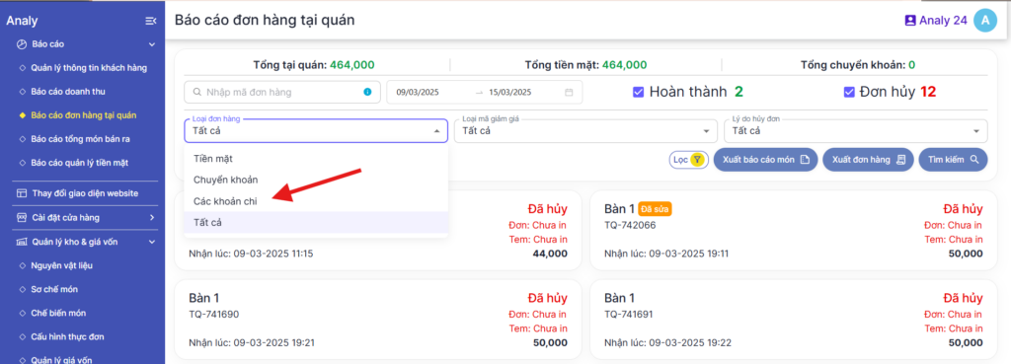Open the Lý do hủy đơn dropdown

(x=856, y=131)
